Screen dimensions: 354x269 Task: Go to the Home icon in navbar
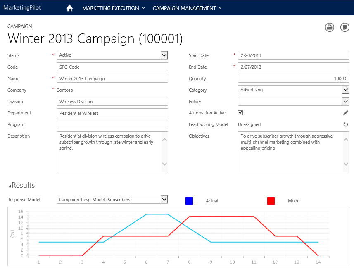(x=69, y=8)
